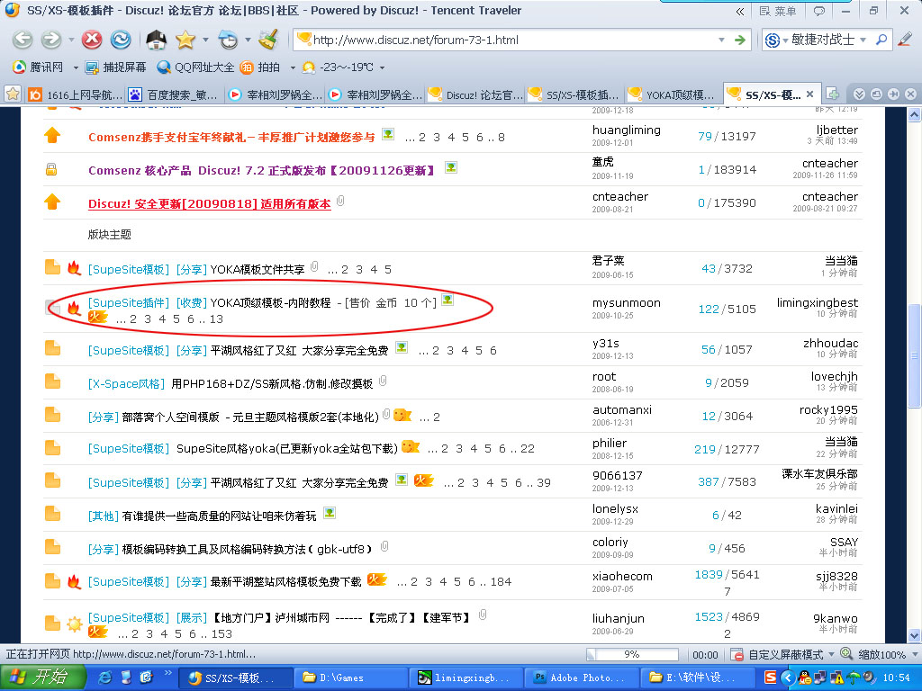Switch to the Discuz! 论坛官 tab

click(x=475, y=94)
